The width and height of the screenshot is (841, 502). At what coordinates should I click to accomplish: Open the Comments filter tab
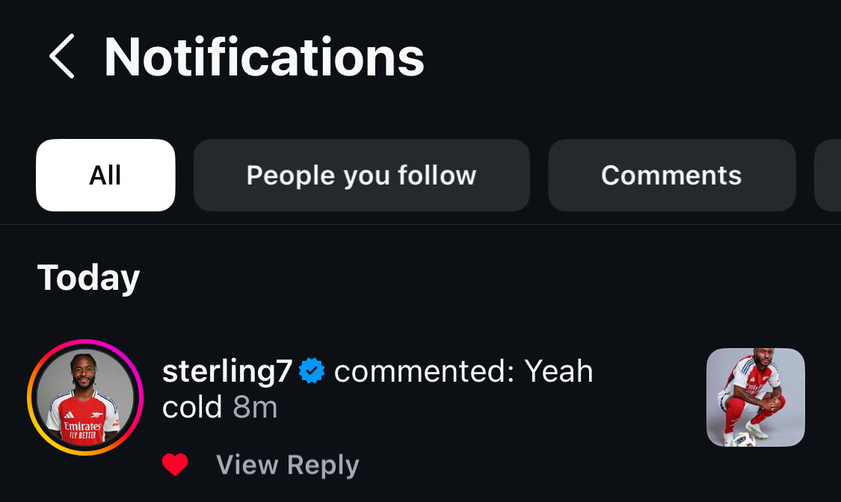coord(671,176)
